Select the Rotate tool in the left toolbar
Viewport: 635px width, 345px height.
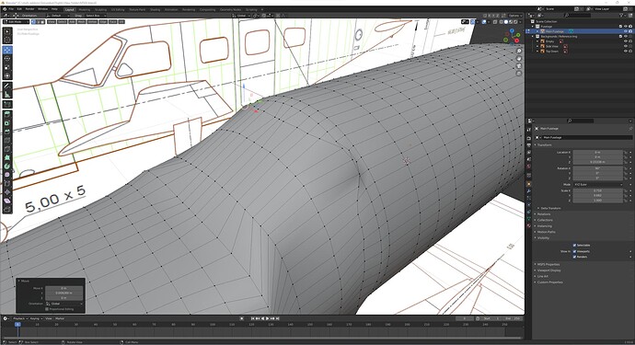[7, 59]
